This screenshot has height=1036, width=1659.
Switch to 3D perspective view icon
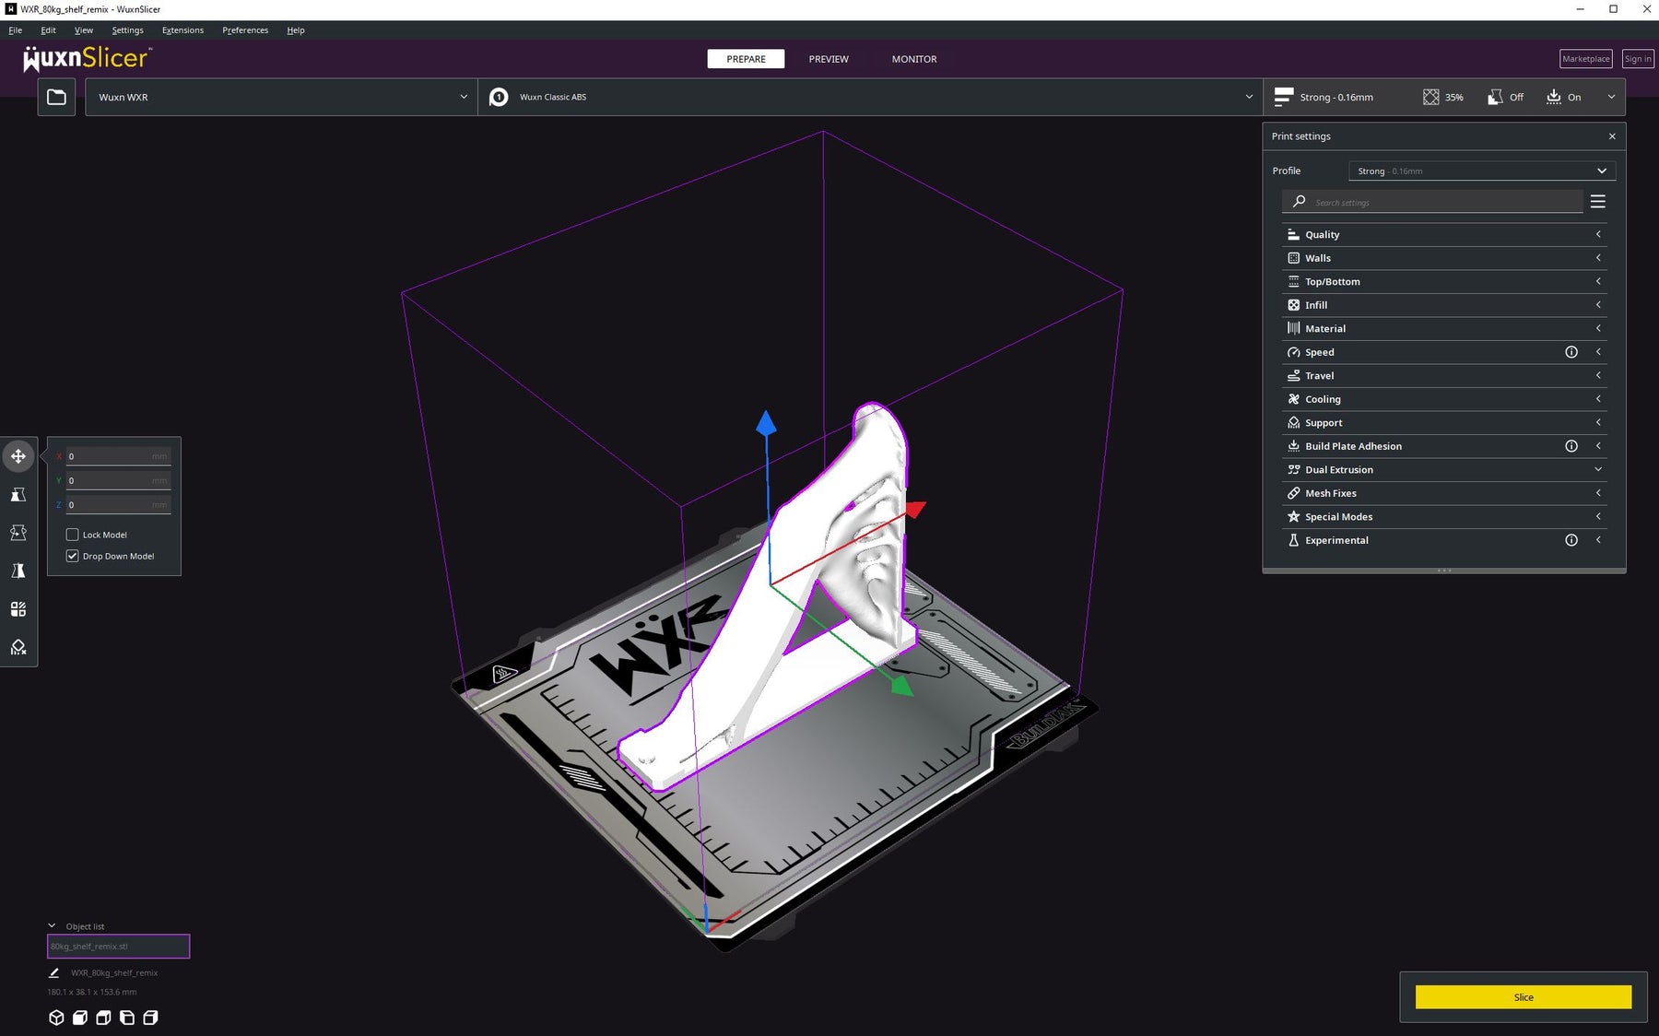[x=56, y=1018]
